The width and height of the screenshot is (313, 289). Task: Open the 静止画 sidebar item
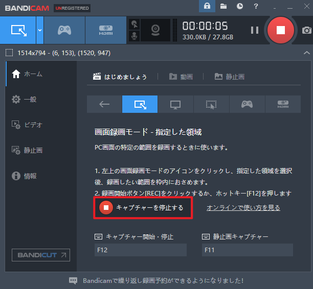click(x=41, y=150)
